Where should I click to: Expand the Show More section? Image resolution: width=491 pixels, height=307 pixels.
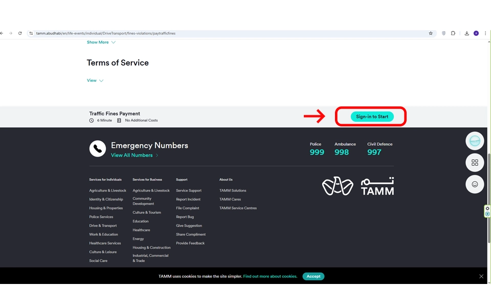(x=101, y=42)
